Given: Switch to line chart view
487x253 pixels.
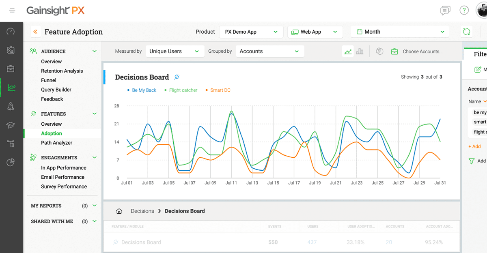Looking at the screenshot, I should 348,51.
